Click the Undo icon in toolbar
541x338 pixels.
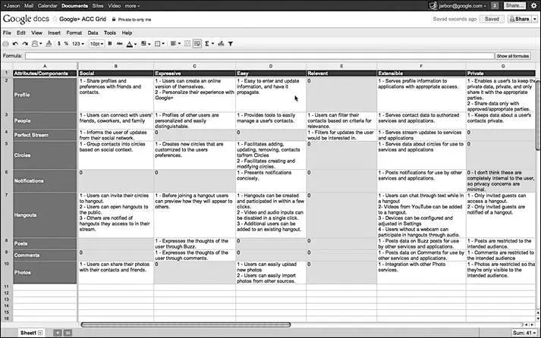[15, 44]
